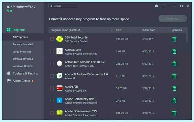
Task: Click the 4/8/2017 install date
Action: point(147,39)
